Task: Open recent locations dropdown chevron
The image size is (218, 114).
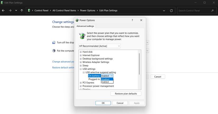Action: [16, 11]
